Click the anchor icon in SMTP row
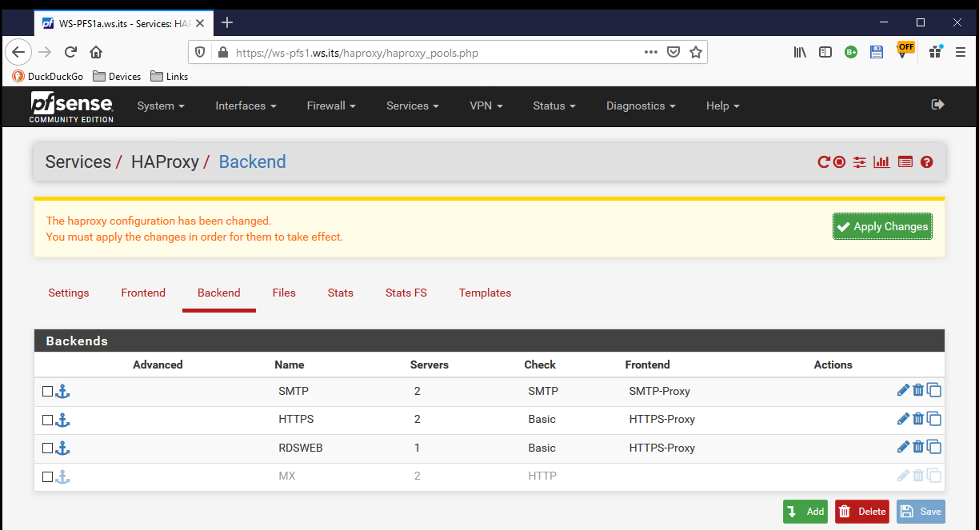Image resolution: width=979 pixels, height=530 pixels. click(x=62, y=392)
